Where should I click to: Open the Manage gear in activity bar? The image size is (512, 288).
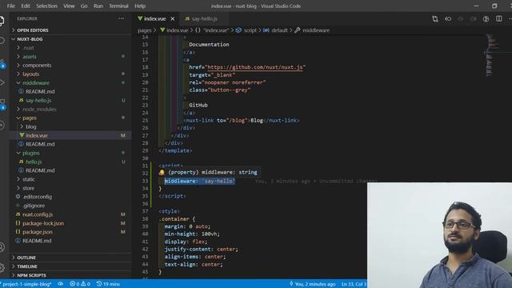click(2, 268)
